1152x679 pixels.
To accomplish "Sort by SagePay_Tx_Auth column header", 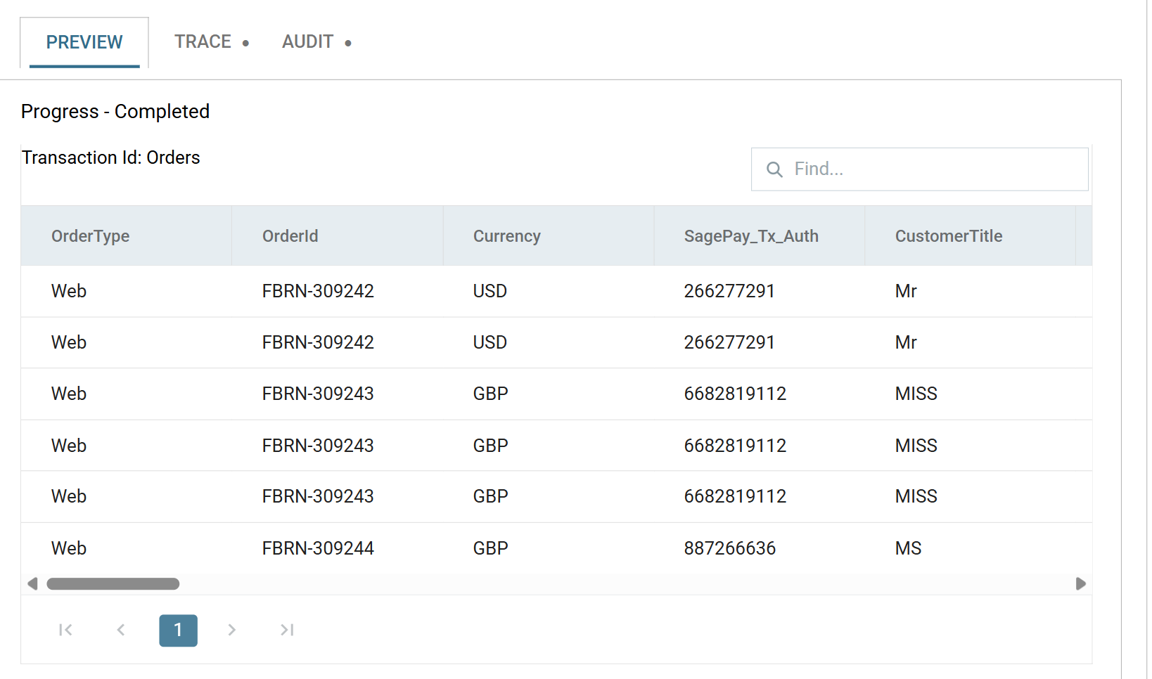I will (760, 236).
